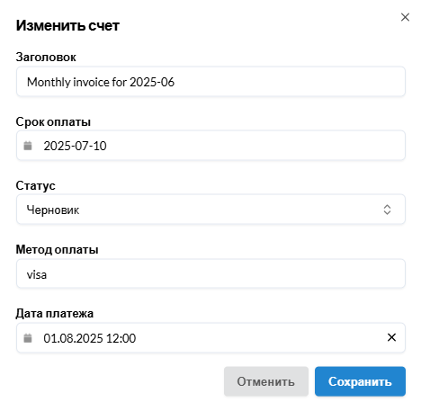This screenshot has height=411, width=421.
Task: Click the Дата платежа label
Action: [x=55, y=313]
